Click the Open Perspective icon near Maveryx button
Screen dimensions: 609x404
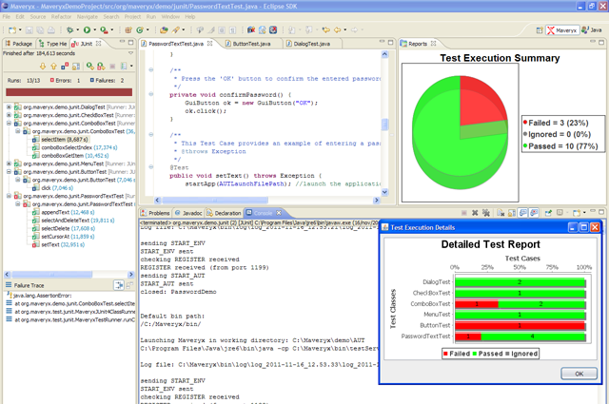(540, 29)
